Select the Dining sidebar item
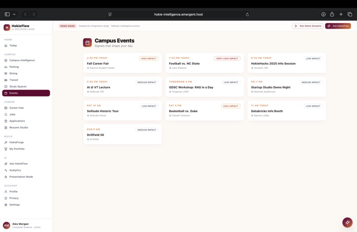 point(26,73)
